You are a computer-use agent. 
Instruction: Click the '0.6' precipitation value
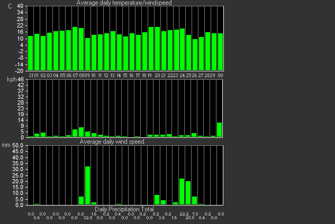click(x=37, y=218)
